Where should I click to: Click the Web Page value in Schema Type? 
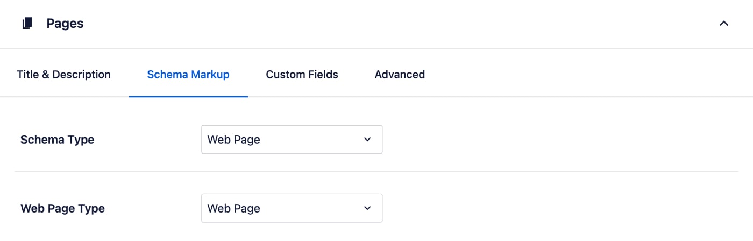tap(233, 140)
